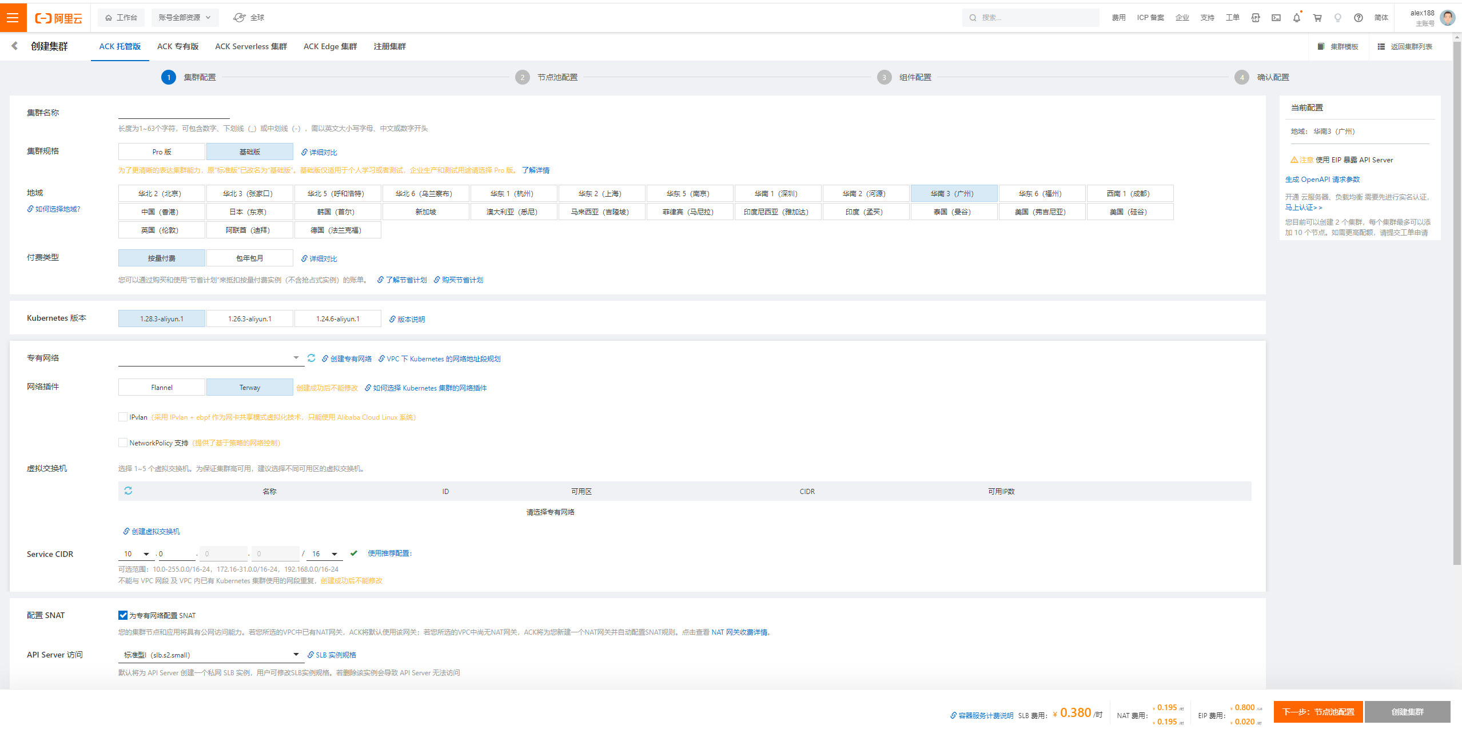The height and width of the screenshot is (733, 1462).
Task: Click in the 集群名称 input field
Action: click(x=174, y=112)
